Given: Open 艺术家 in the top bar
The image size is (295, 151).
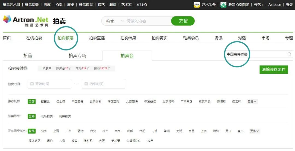Looking at the screenshot, I should point(126,5).
